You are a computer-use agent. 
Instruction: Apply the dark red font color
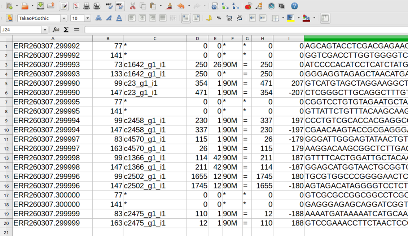click(306, 18)
